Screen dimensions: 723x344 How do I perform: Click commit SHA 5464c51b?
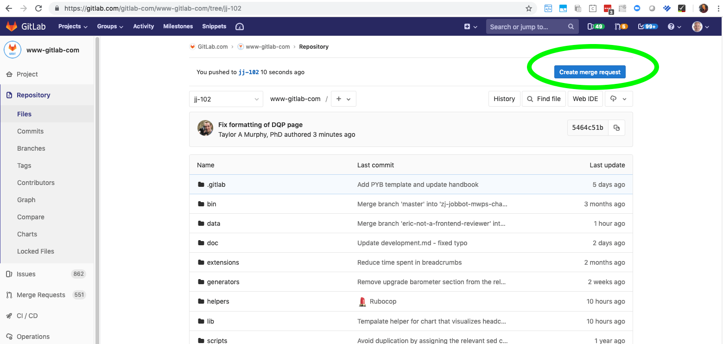[588, 127]
